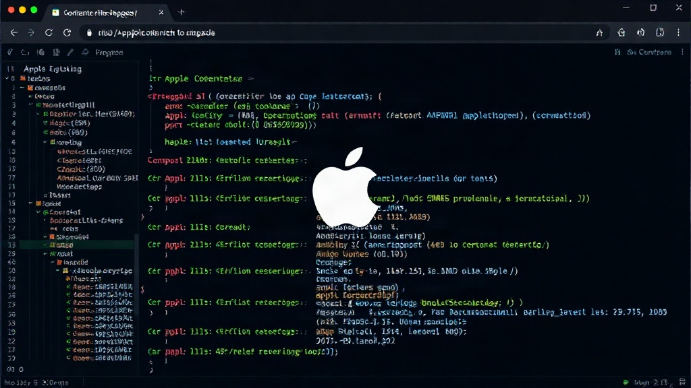The width and height of the screenshot is (691, 388).
Task: Select the browser tab with the green favicon
Action: click(107, 12)
